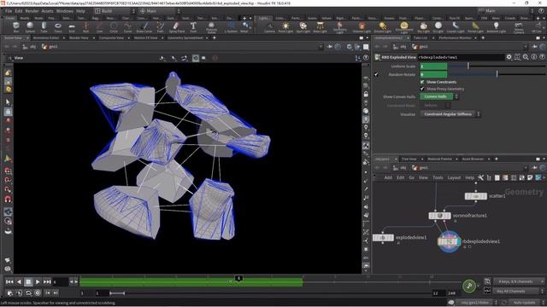Add a Point Light from shelf
The height and width of the screenshot is (307, 547).
pyautogui.click(x=285, y=26)
